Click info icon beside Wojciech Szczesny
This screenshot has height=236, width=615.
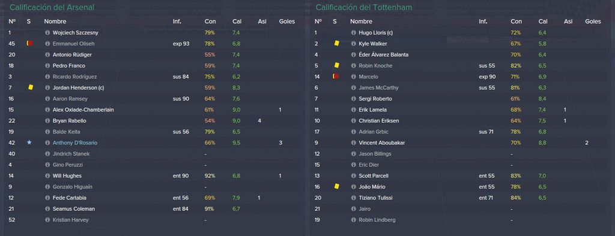pyautogui.click(x=47, y=33)
